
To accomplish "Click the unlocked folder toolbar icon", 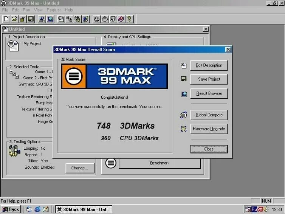I will 23,19.
